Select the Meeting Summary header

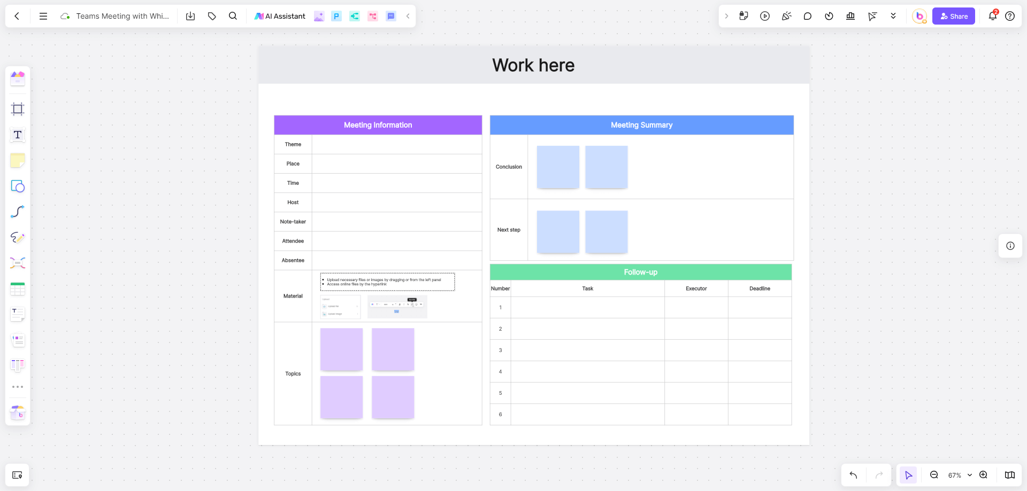tap(641, 125)
